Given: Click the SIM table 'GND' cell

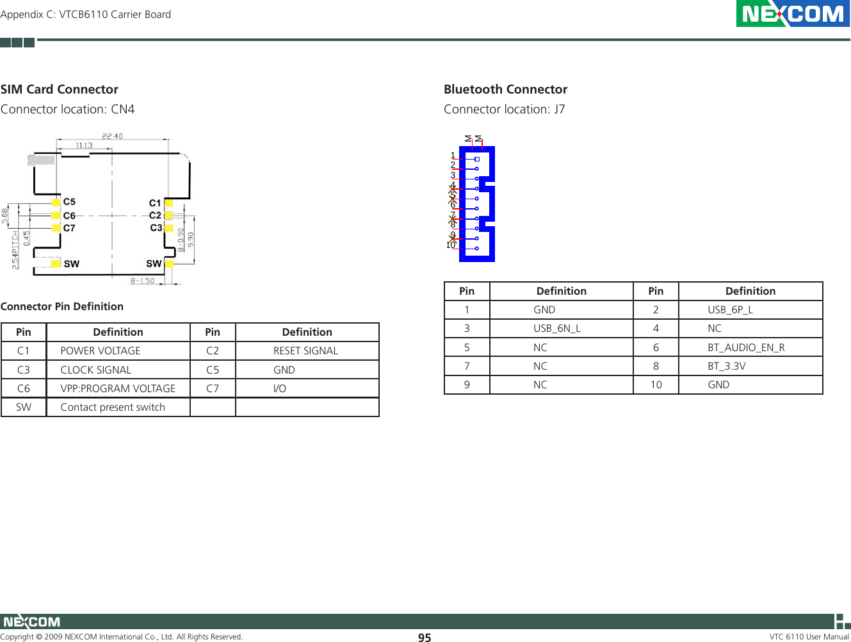Looking at the screenshot, I should click(307, 370).
